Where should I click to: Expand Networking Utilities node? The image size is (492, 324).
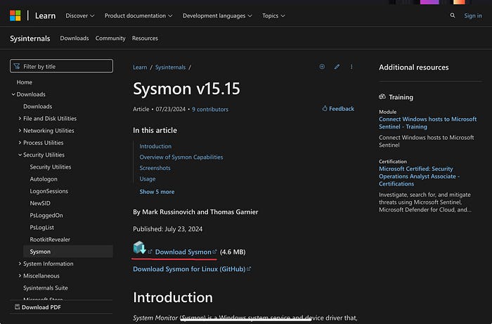tap(20, 131)
